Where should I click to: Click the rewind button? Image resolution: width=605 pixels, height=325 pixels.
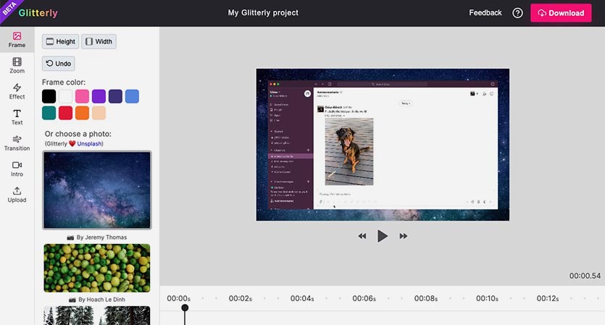(362, 236)
